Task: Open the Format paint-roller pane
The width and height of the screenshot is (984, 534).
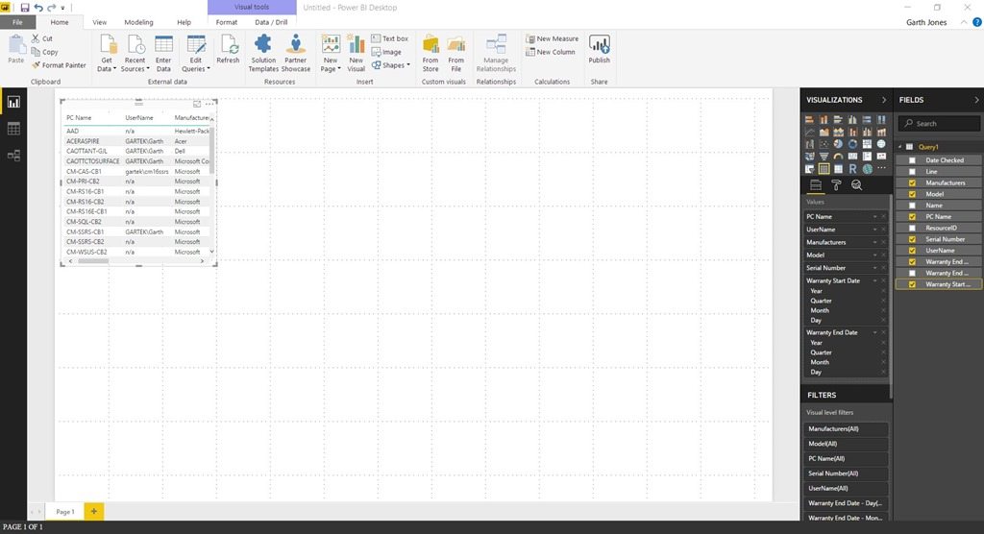Action: (x=836, y=185)
